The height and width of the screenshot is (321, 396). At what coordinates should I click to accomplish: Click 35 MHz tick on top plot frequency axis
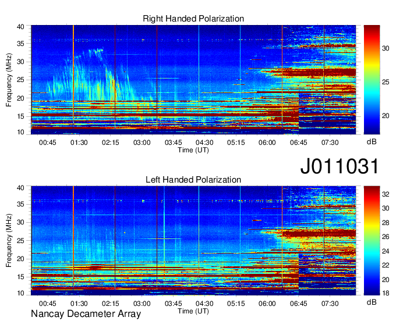(21, 44)
